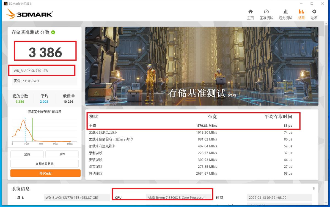This screenshot has width=330, height=207.
Task: Open 压力测试 via its bar chart icon
Action: point(286,12)
